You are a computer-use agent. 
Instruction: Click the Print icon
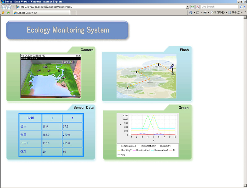tap(205, 12)
